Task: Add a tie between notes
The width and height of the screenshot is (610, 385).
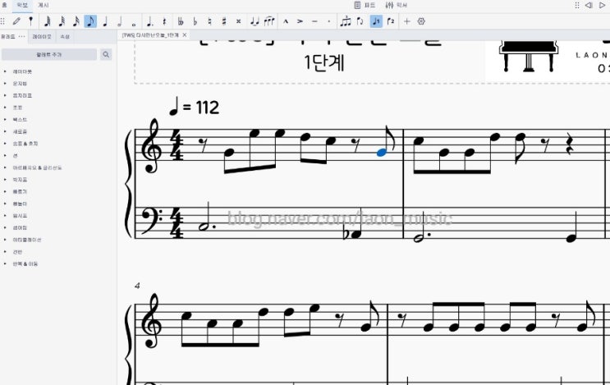Action: 255,21
